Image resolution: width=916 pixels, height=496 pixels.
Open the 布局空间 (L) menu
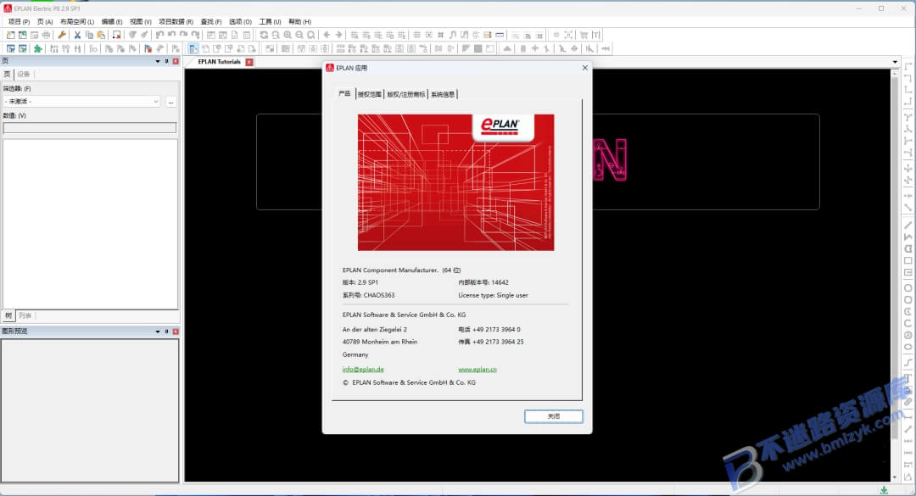click(x=77, y=21)
